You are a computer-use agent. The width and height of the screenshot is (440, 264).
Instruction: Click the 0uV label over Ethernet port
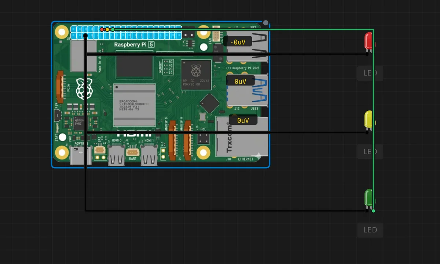[x=243, y=120]
